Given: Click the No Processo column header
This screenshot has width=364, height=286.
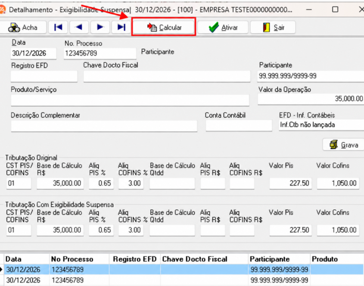Looking at the screenshot, I should pos(79,259).
